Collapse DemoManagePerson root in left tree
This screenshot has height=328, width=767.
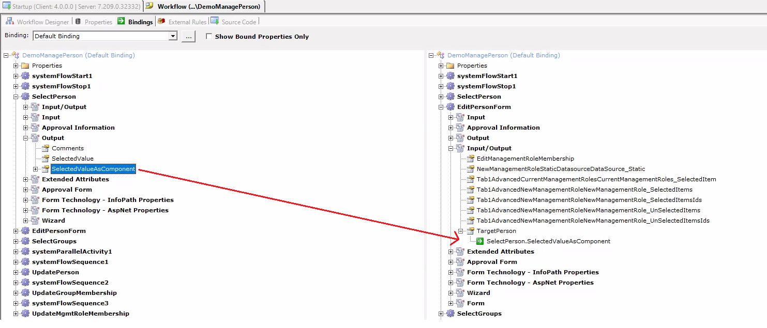6,55
